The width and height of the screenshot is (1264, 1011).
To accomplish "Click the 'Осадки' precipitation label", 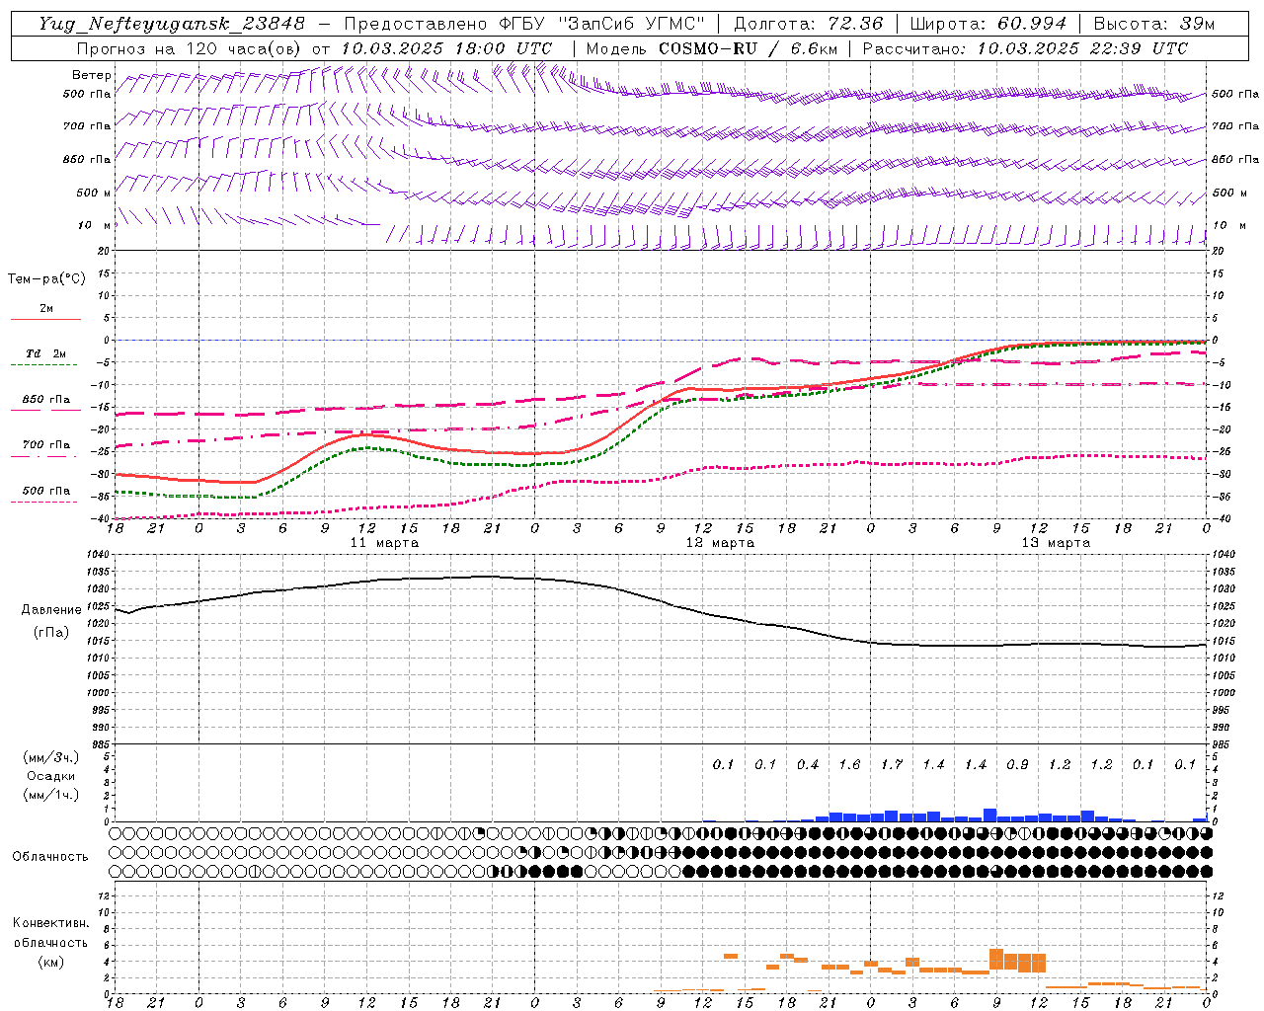I will 51,777.
